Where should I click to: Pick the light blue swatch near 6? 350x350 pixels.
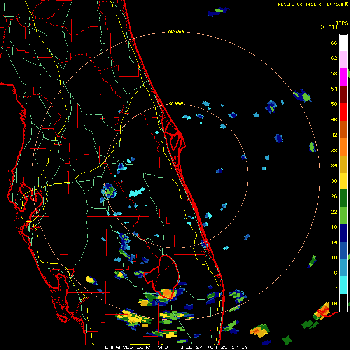point(343,268)
